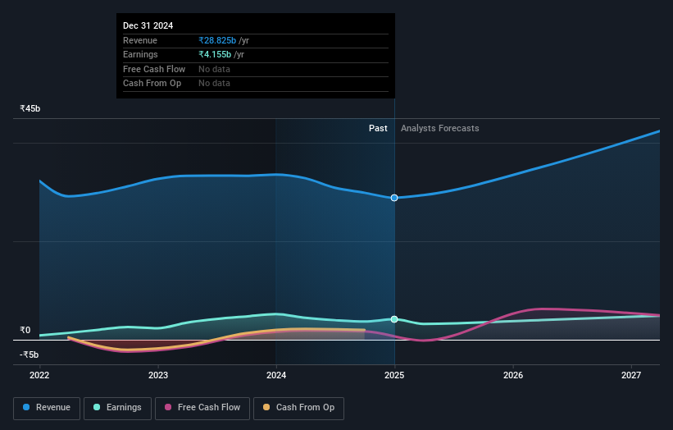Select the 2022 axis label
673x430 pixels.
coord(39,375)
